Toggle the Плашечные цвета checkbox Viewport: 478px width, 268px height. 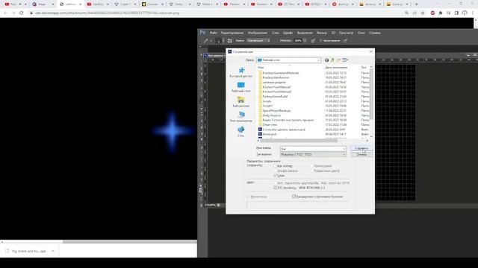pyautogui.click(x=312, y=170)
